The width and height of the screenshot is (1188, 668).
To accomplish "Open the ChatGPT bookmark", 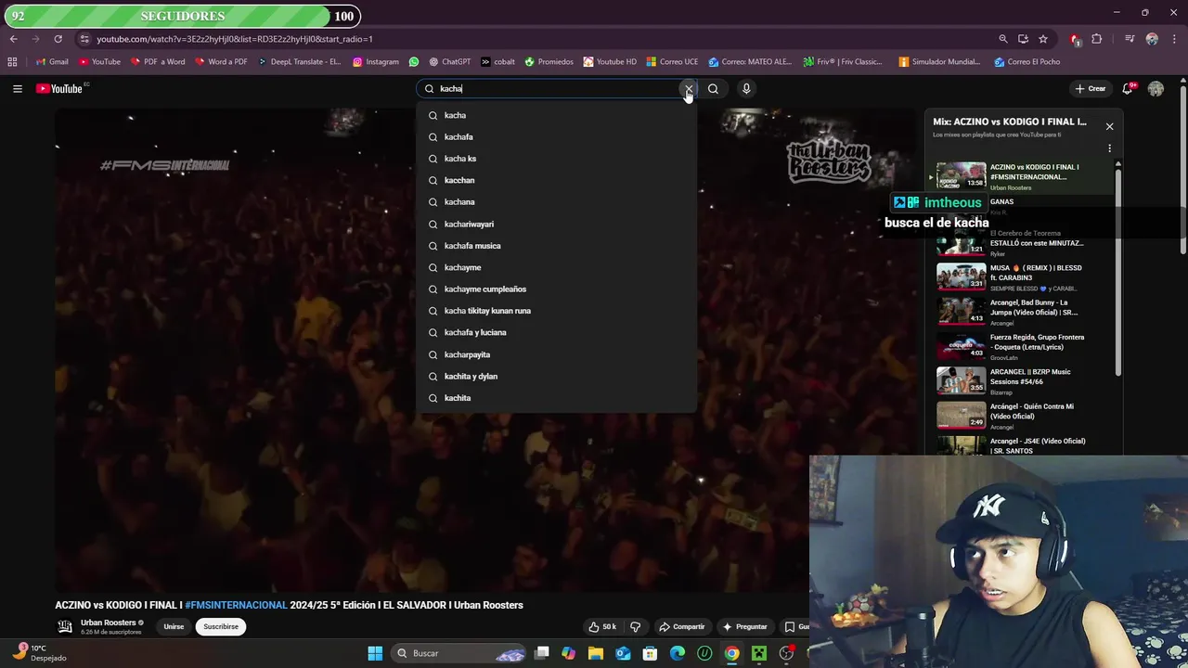I will pos(449,62).
